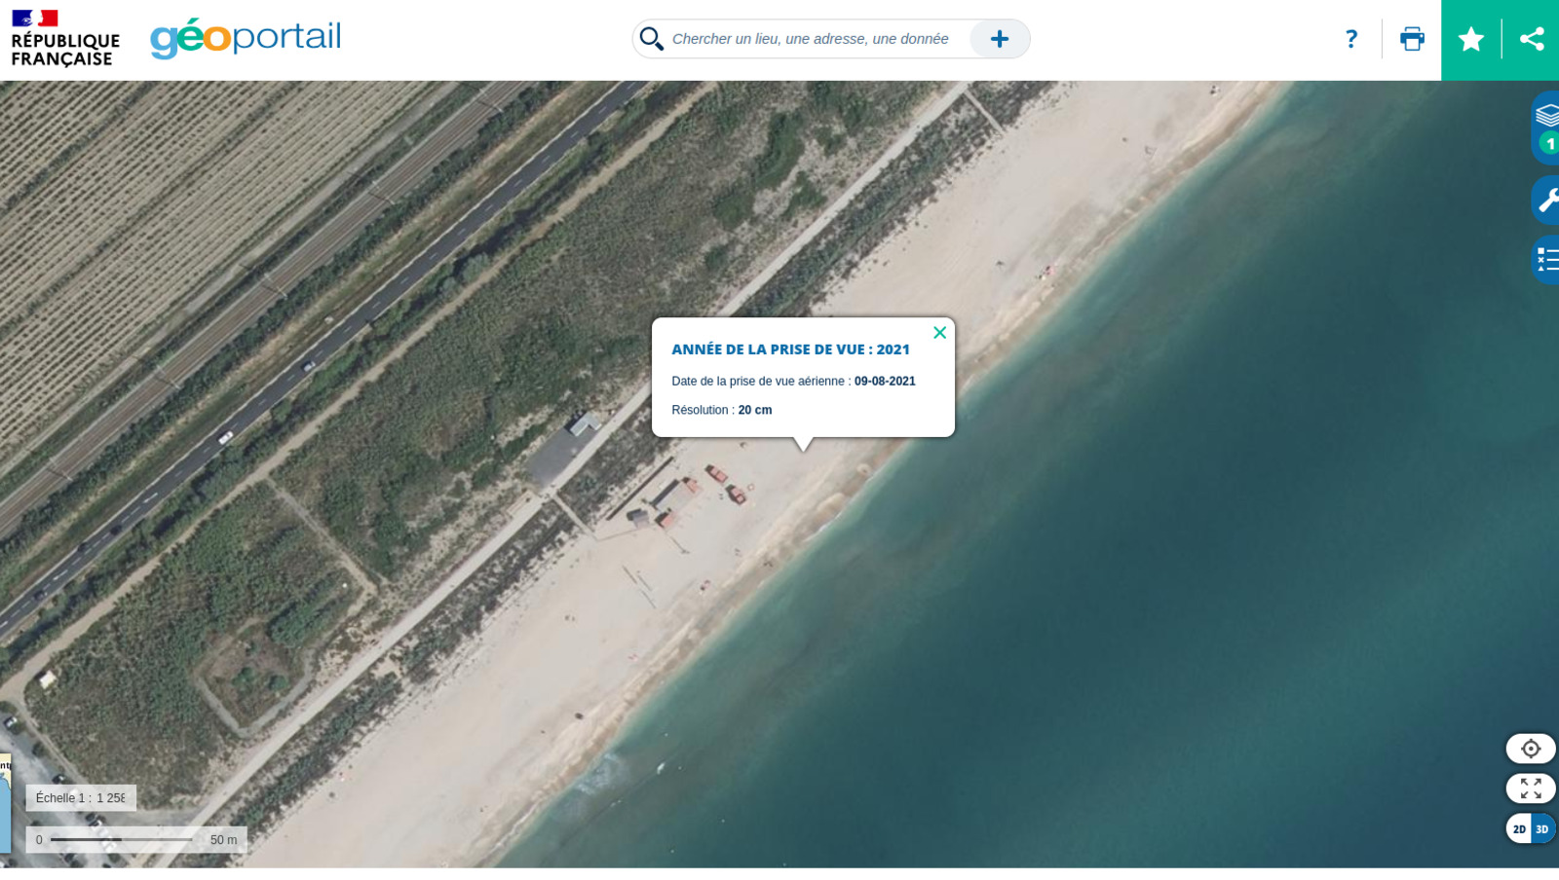The width and height of the screenshot is (1559, 880).
Task: Show the map legend panel
Action: tap(1546, 260)
